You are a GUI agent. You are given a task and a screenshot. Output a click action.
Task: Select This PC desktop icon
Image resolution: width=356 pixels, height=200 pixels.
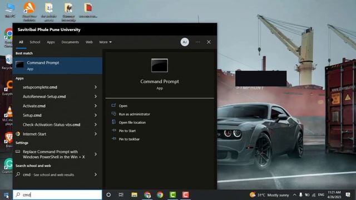coord(10,10)
